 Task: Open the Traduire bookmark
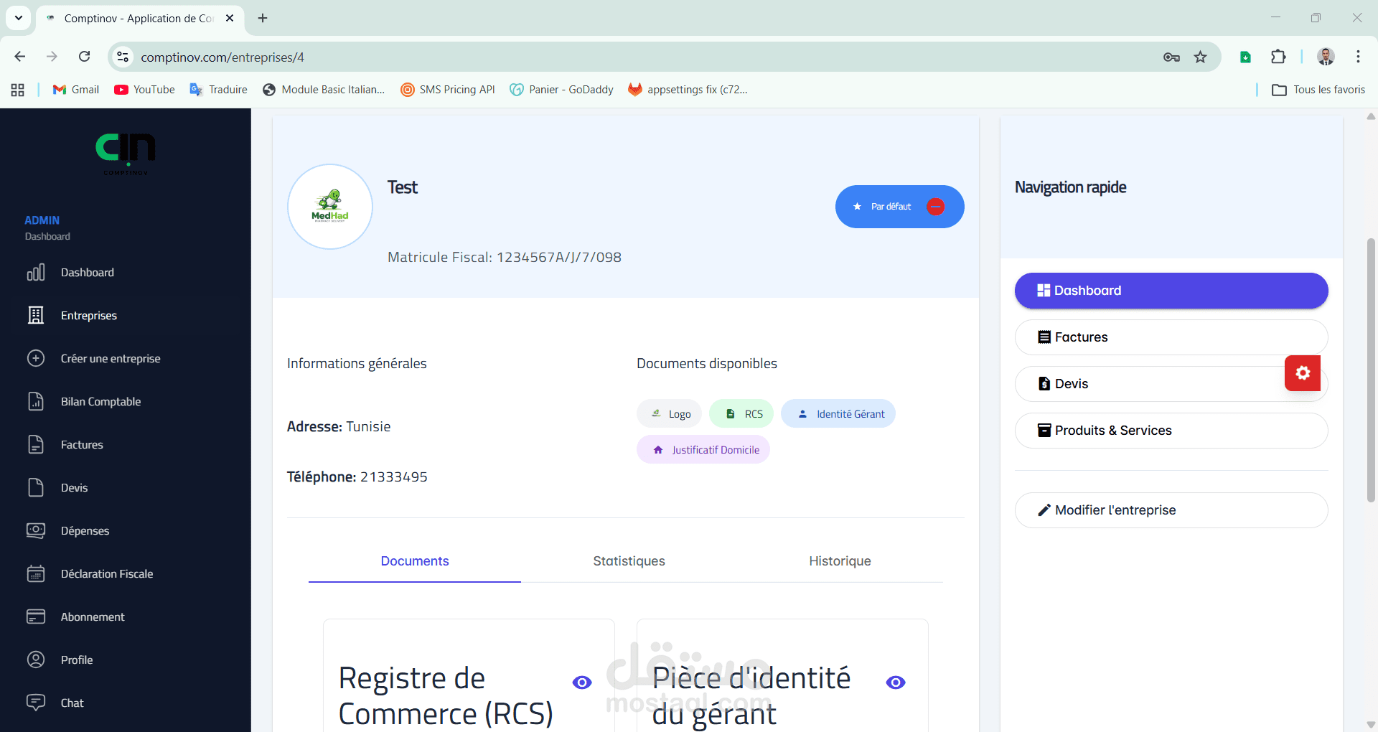[x=218, y=90]
